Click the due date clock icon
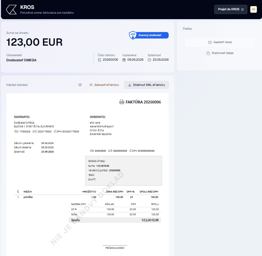 tap(149, 60)
